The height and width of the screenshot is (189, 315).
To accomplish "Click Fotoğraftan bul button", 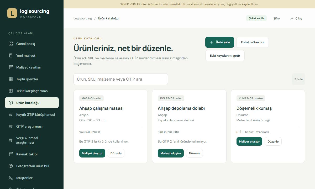I will (x=253, y=42).
